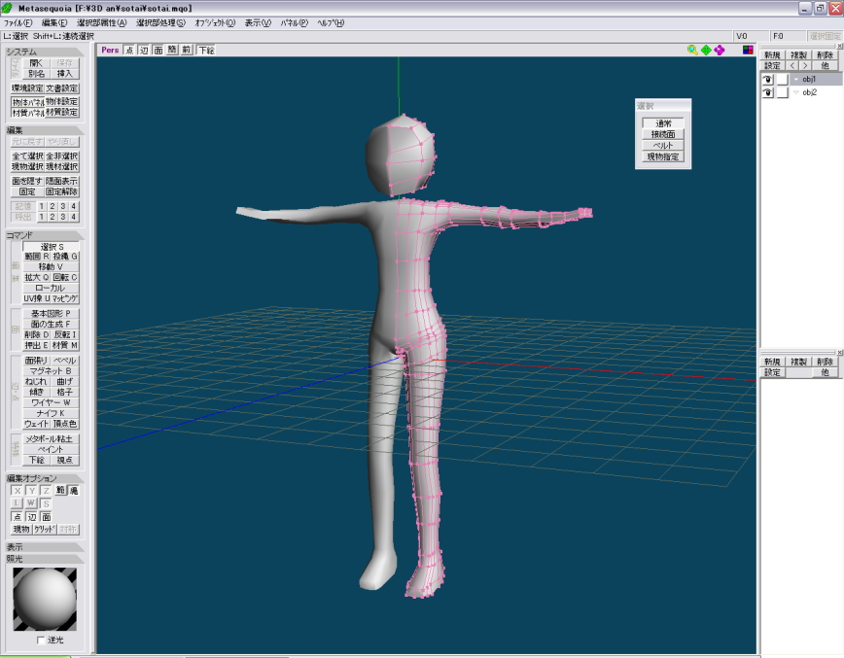Click 接続面 in the 選択 floating panel
This screenshot has width=844, height=658.
coord(663,134)
